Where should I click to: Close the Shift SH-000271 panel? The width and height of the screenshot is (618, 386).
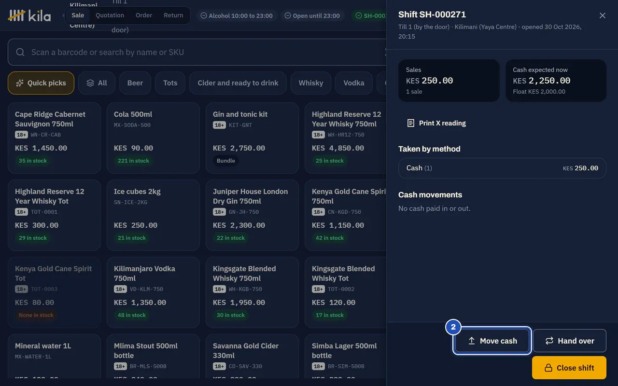[603, 15]
